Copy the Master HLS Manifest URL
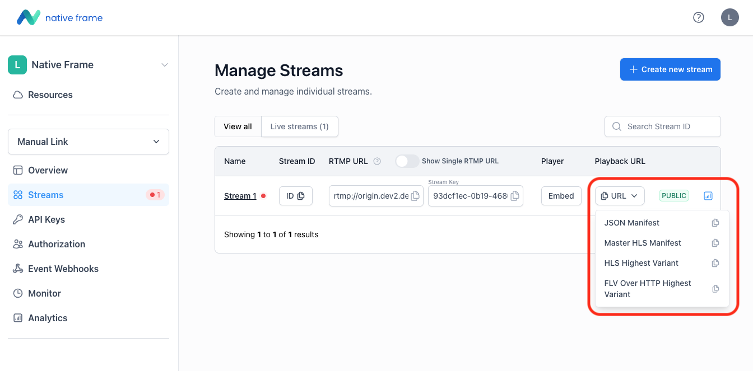Viewport: 753px width, 371px height. pyautogui.click(x=715, y=243)
